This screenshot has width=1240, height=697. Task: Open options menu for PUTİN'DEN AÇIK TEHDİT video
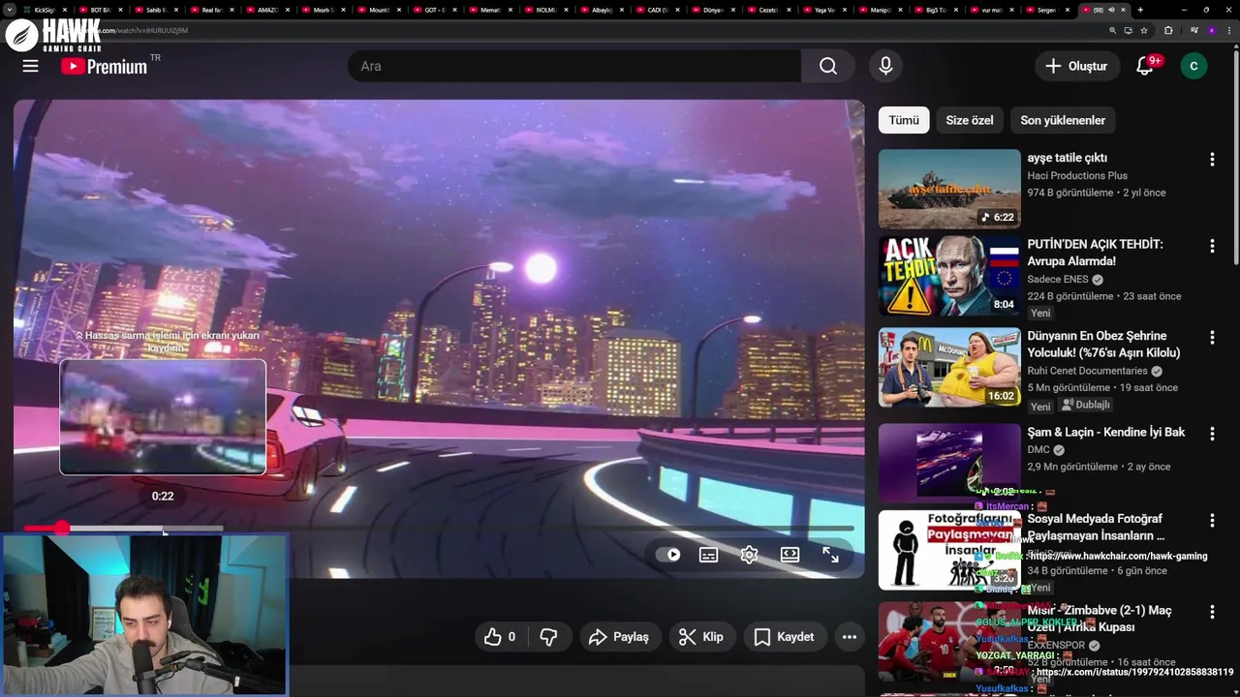click(1212, 246)
